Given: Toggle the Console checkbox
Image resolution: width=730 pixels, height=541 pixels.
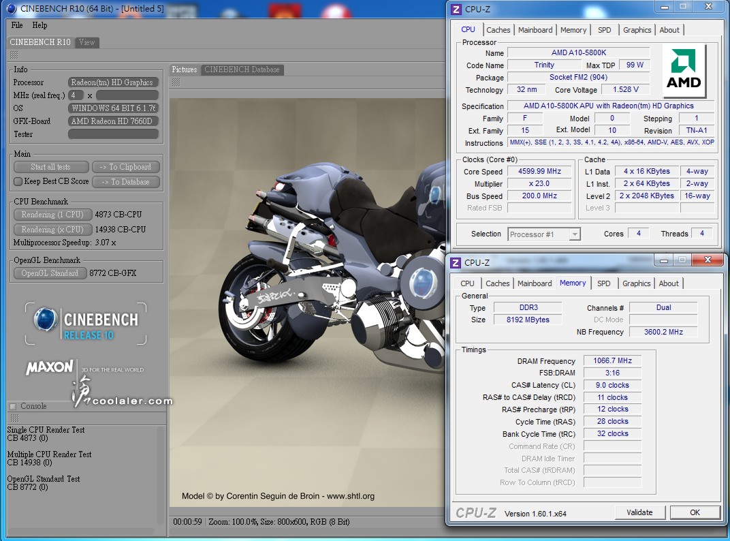Looking at the screenshot, I should click(x=12, y=407).
